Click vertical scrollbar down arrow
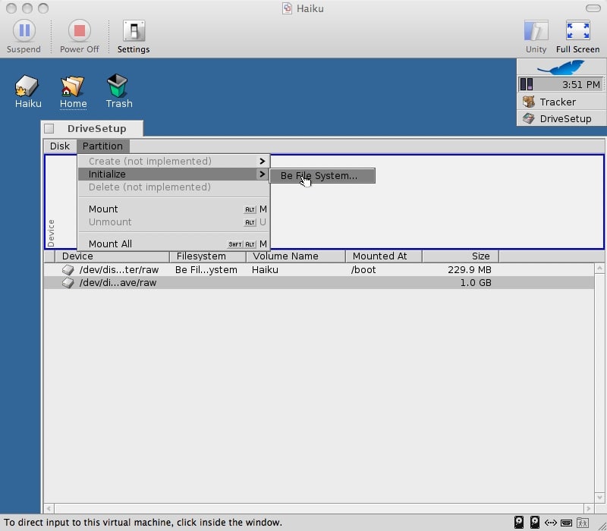 [599, 498]
